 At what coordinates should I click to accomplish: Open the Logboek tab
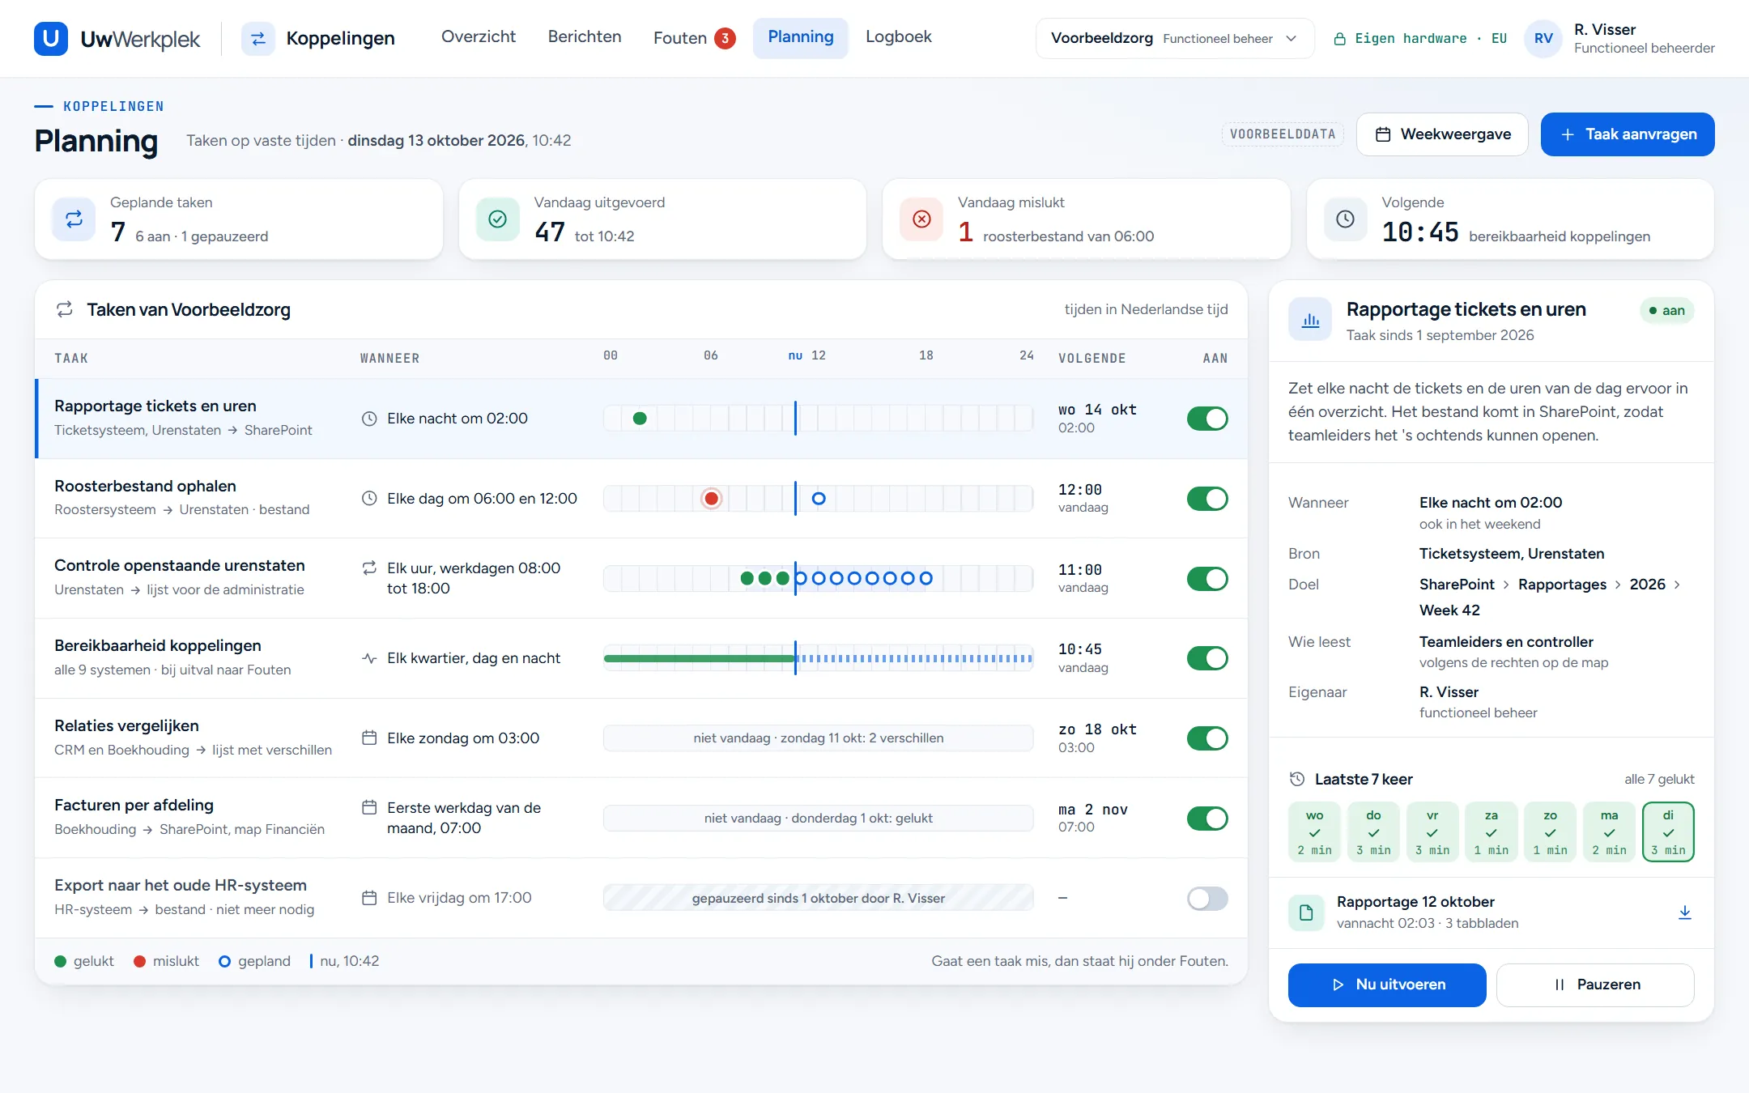click(898, 36)
